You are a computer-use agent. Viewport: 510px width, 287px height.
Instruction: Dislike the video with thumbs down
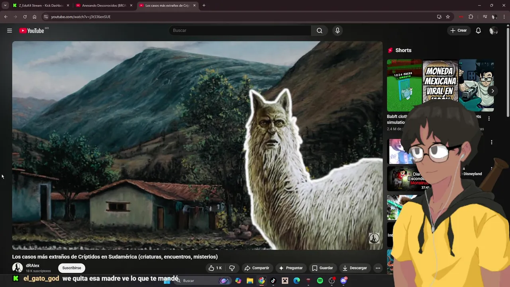click(232, 268)
